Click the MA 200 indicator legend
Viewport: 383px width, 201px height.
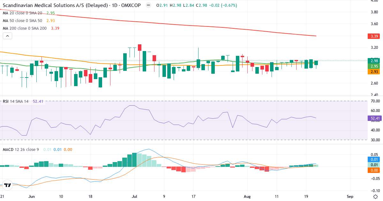pyautogui.click(x=31, y=28)
